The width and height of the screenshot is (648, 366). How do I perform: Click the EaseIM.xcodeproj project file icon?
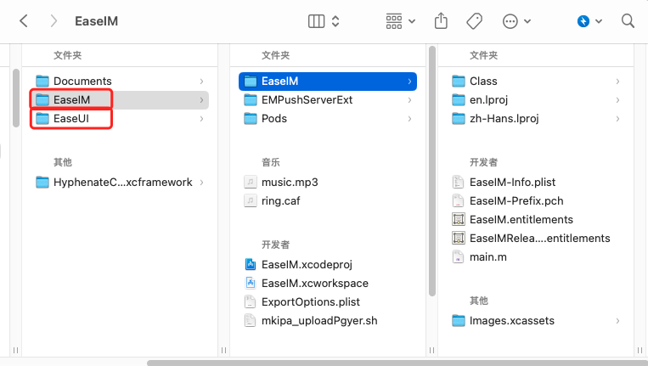(x=250, y=264)
